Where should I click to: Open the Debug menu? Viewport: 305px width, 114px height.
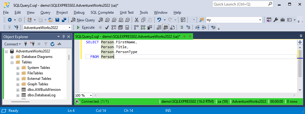point(79,12)
